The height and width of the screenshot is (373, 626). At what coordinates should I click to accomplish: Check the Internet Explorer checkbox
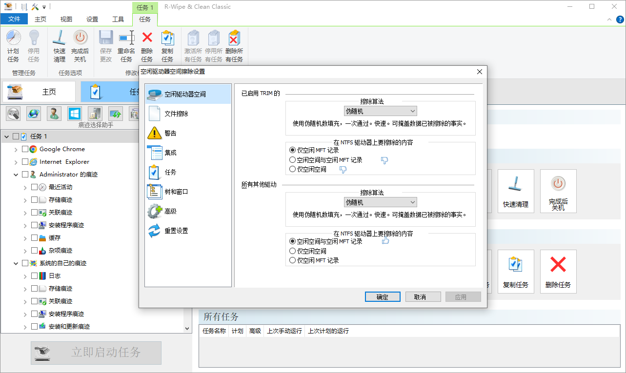coord(25,162)
